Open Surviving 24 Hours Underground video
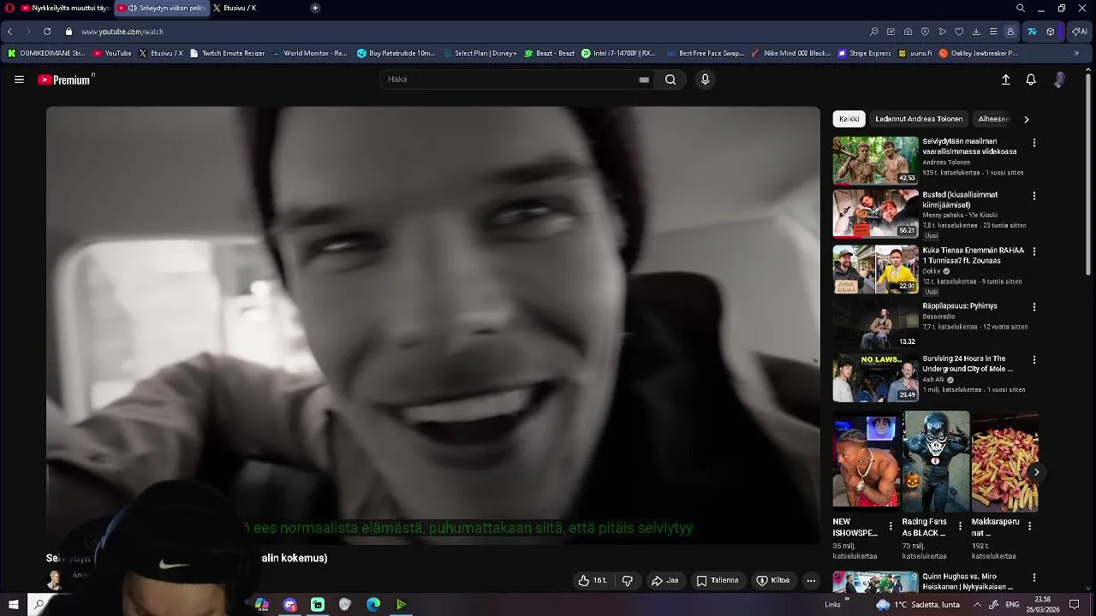 (875, 378)
